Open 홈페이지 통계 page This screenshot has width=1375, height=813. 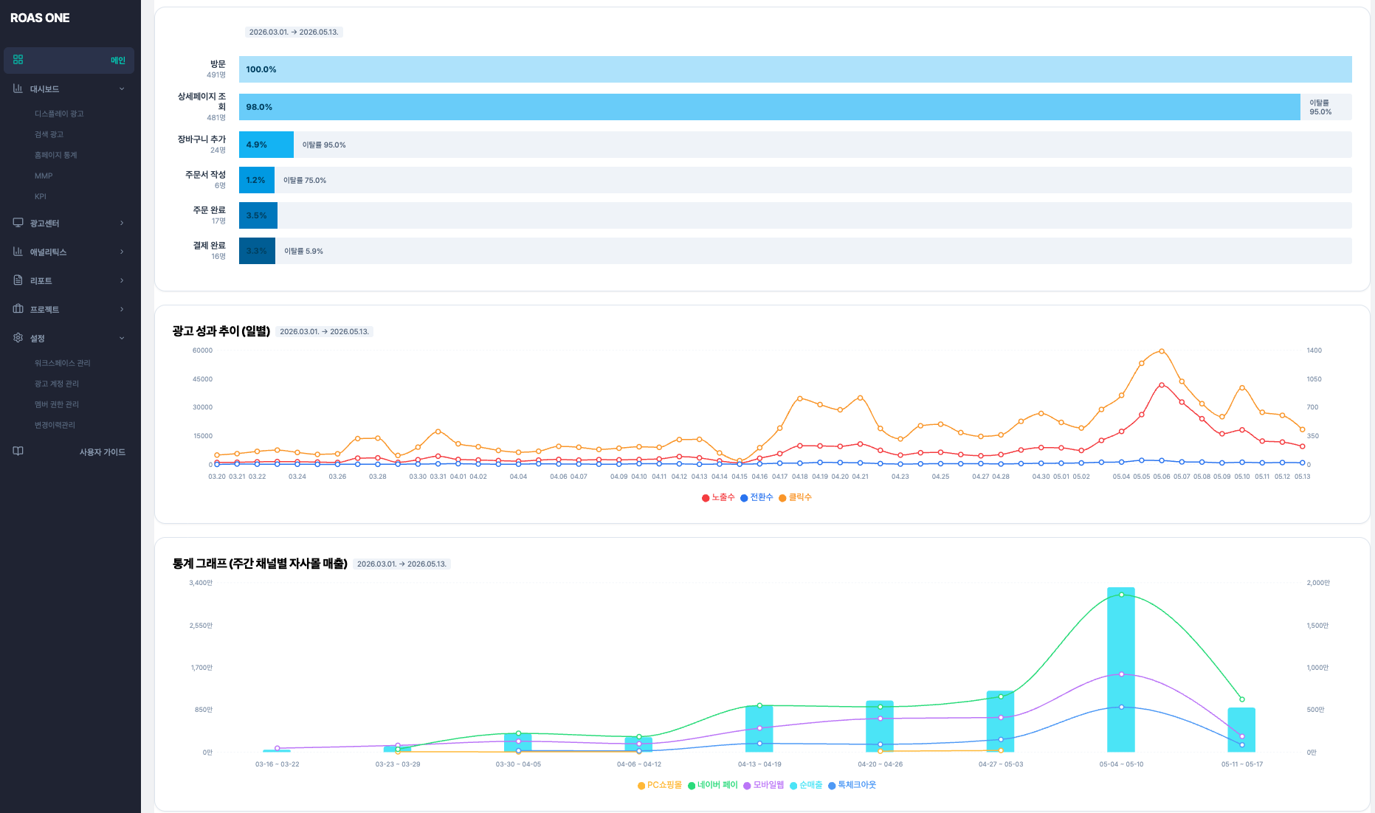[55, 155]
